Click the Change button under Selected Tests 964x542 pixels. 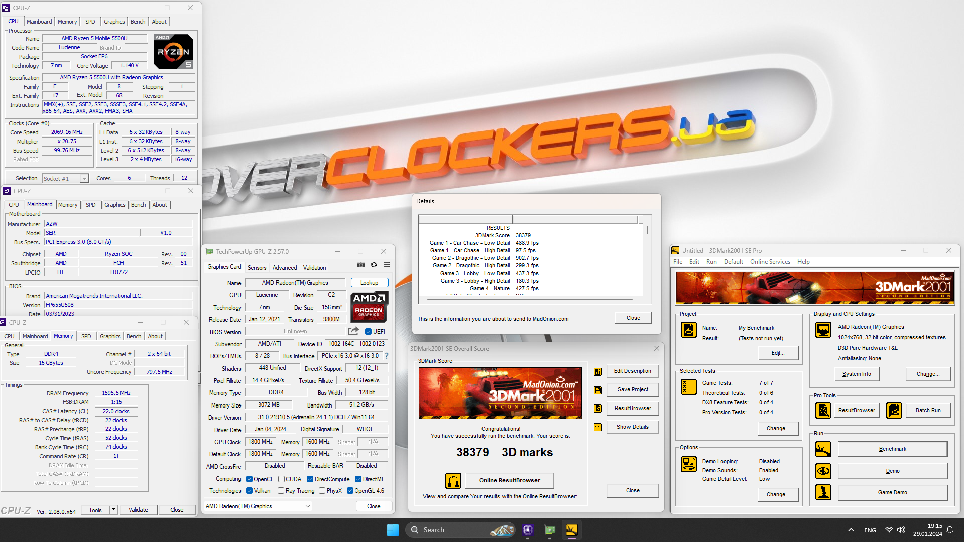(x=778, y=429)
